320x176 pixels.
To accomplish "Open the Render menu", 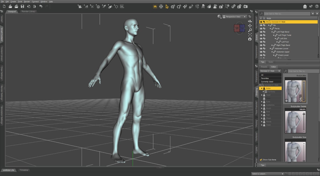I will click(27, 2).
